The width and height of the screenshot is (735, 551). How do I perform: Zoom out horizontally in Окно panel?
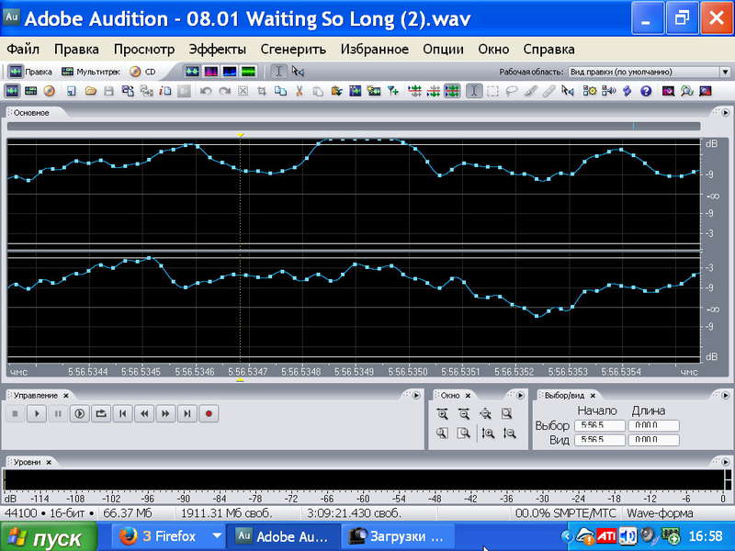464,414
